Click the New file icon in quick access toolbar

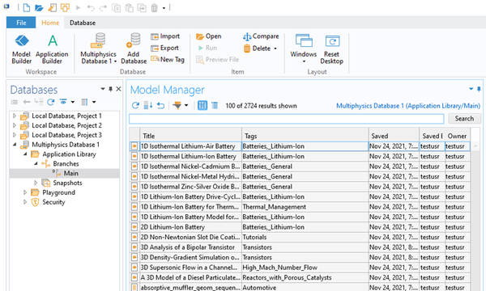tap(27, 7)
